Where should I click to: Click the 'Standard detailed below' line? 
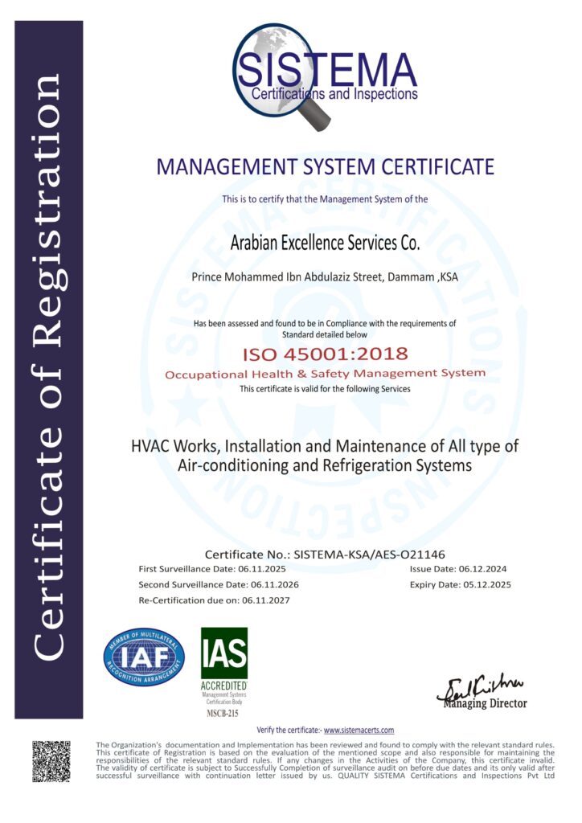point(325,334)
